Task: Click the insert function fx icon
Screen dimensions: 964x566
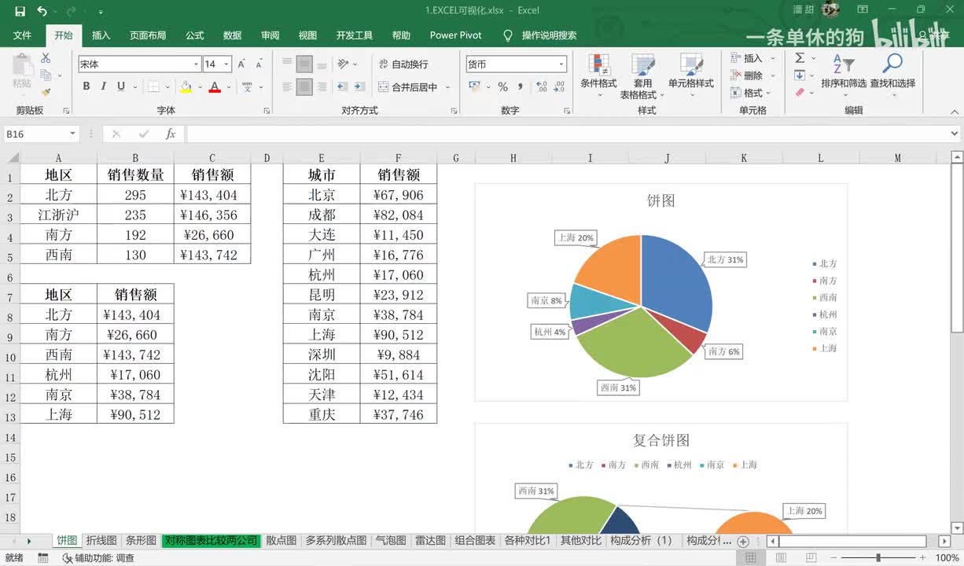Action: tap(171, 134)
